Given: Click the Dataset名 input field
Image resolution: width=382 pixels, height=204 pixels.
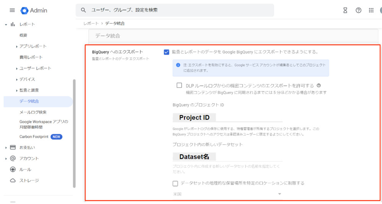Looking at the screenshot, I should (x=228, y=157).
